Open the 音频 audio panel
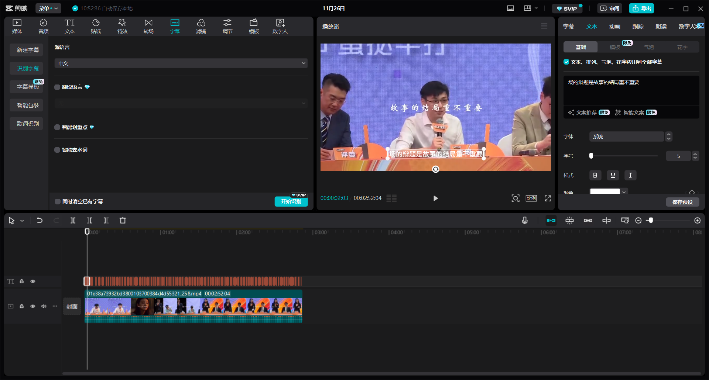Viewport: 709px width, 380px height. point(43,26)
